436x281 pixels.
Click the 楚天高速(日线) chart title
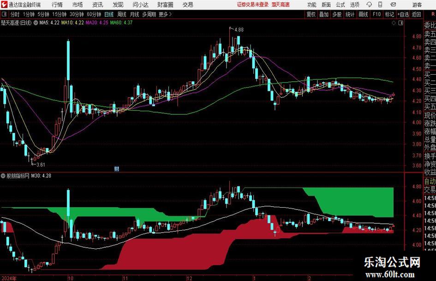(x=16, y=23)
